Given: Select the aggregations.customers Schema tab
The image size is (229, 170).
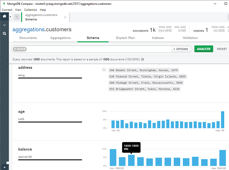Looking at the screenshot, I should tap(45, 17).
